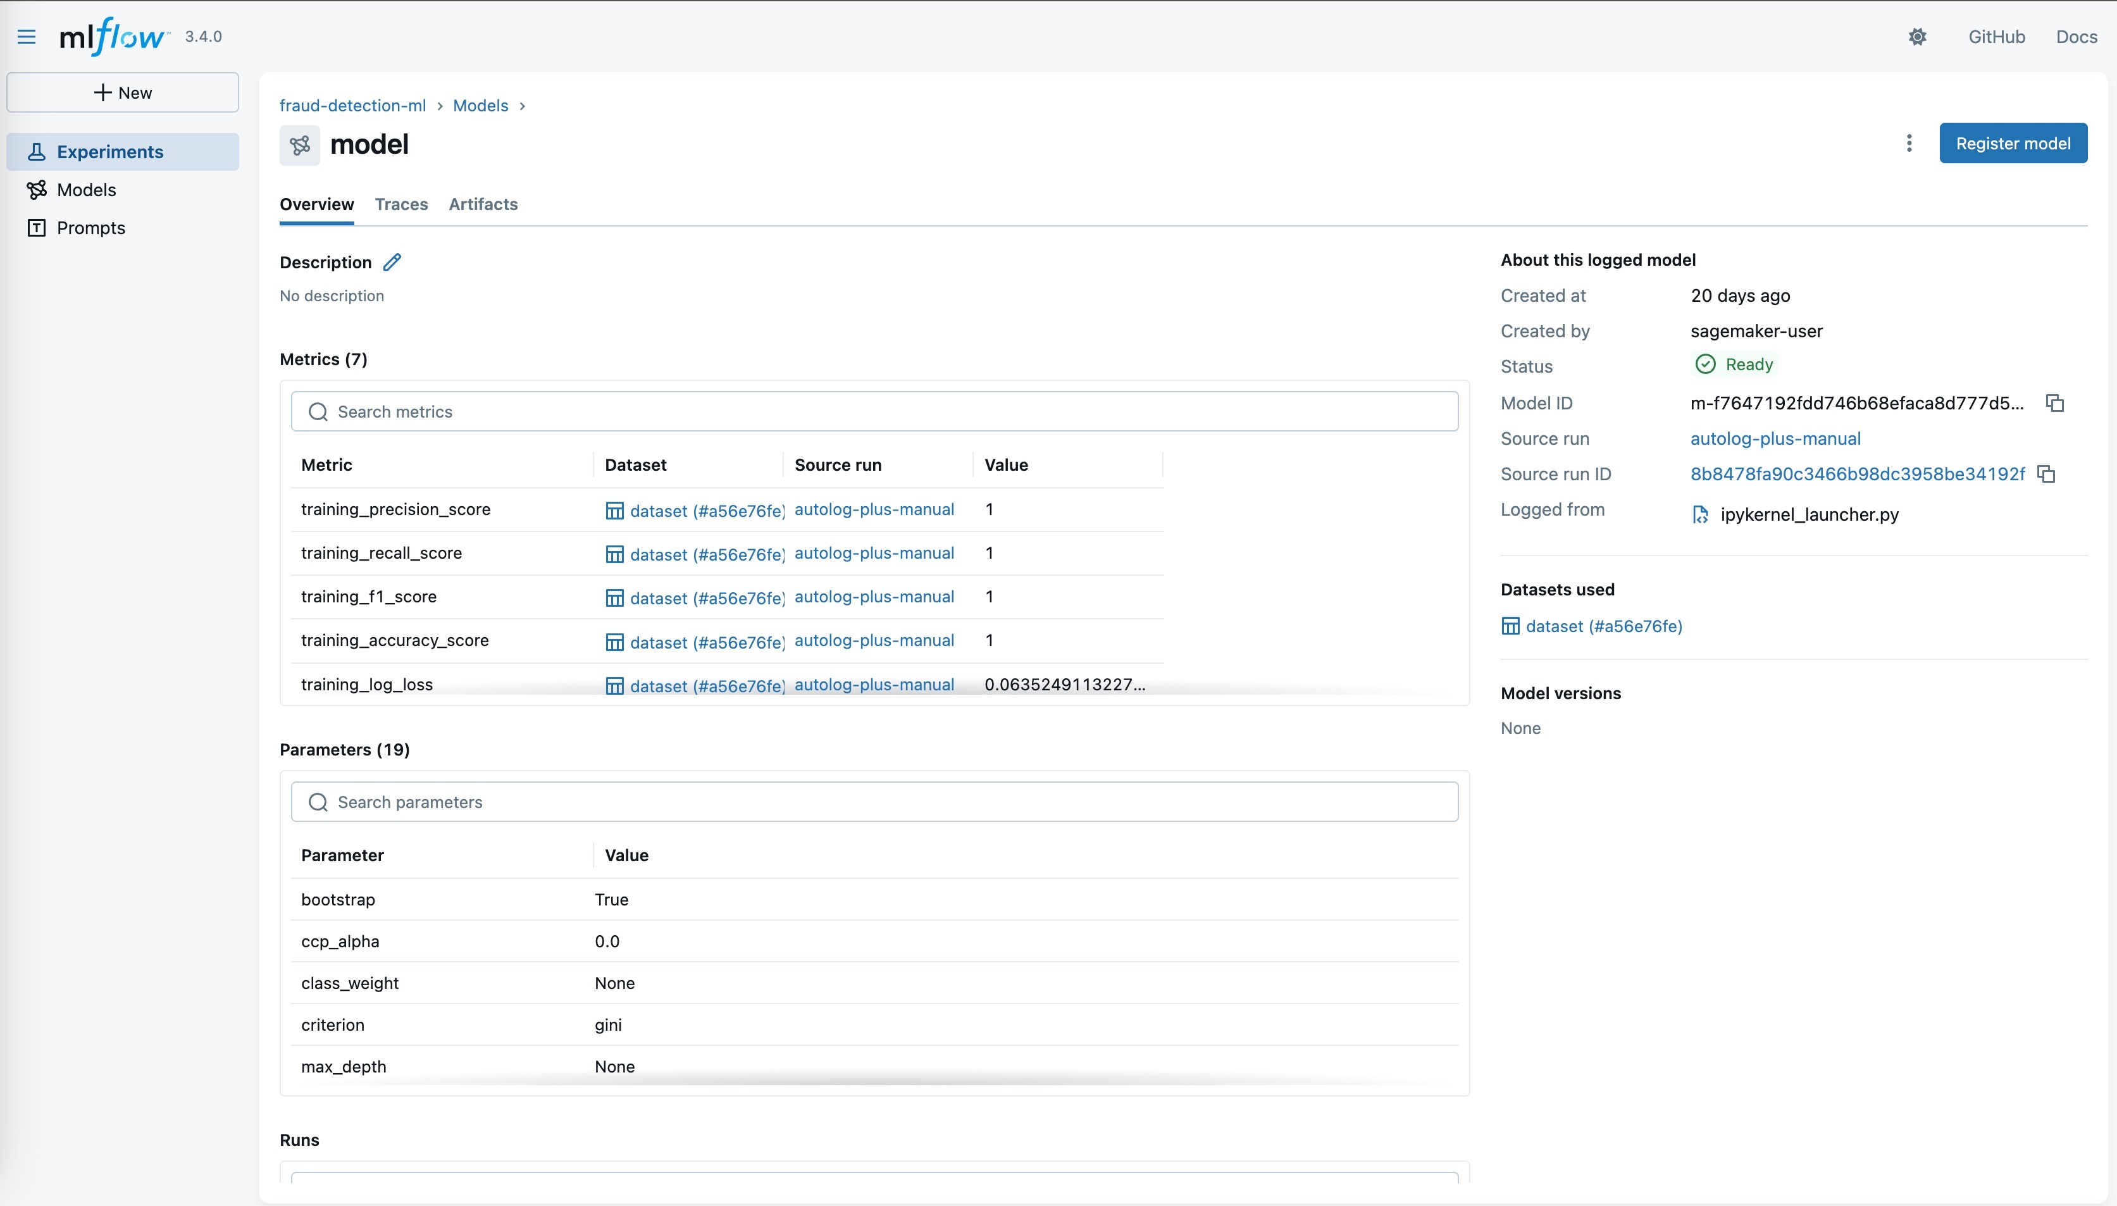
Task: Click the New button
Action: (x=123, y=93)
